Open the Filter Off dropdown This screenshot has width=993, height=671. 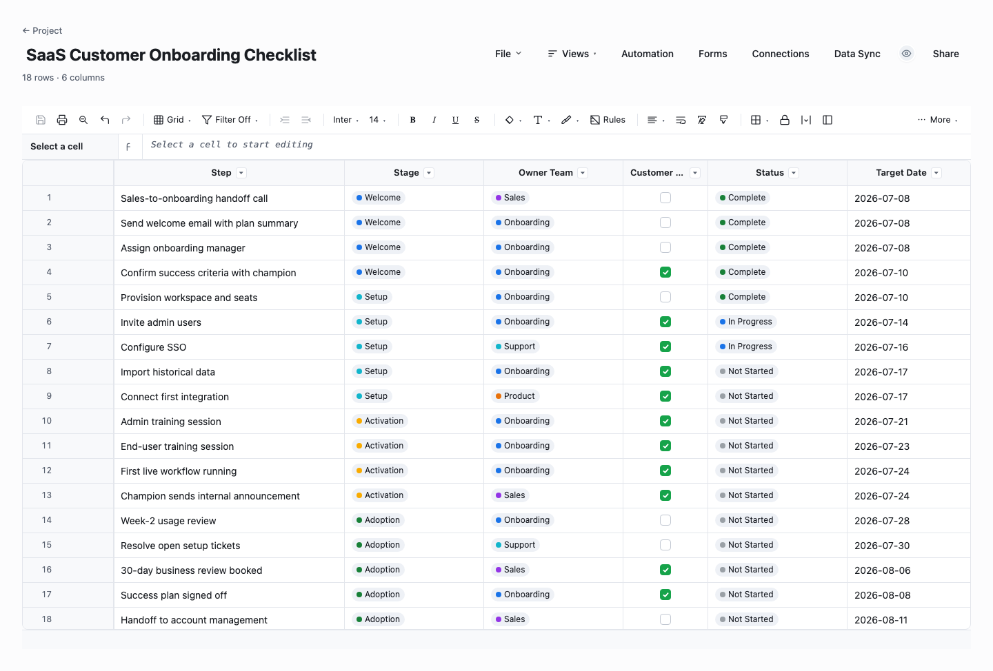(x=230, y=120)
